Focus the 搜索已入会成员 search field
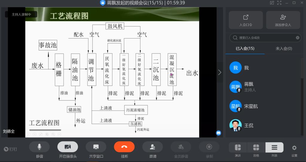The height and width of the screenshot is (162, 306). click(x=263, y=38)
